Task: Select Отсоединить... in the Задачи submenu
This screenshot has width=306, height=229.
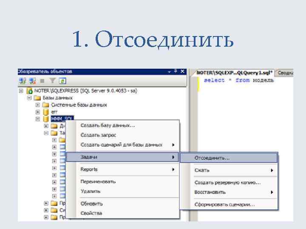Action: pos(229,158)
